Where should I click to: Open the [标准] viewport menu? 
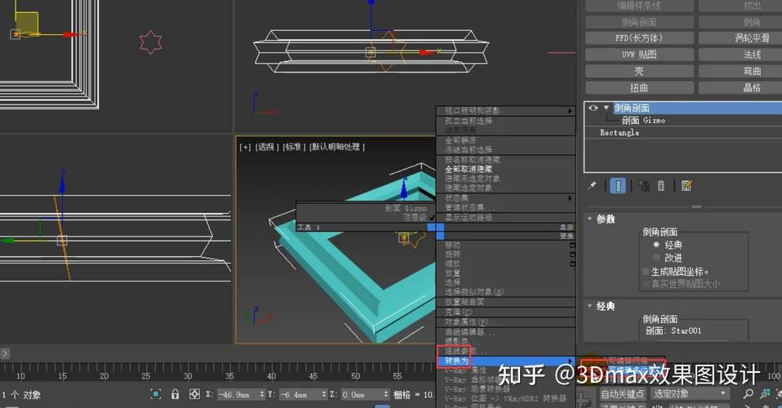pyautogui.click(x=294, y=147)
